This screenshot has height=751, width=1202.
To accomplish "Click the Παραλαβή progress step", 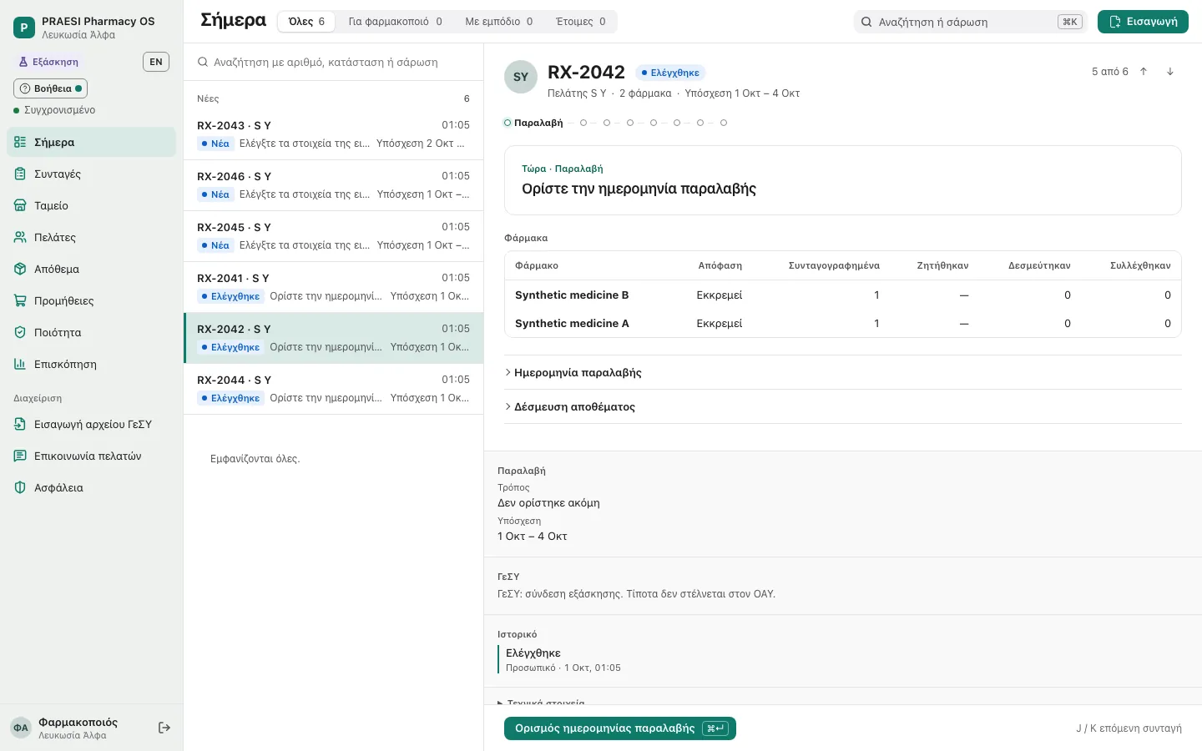I will (533, 123).
